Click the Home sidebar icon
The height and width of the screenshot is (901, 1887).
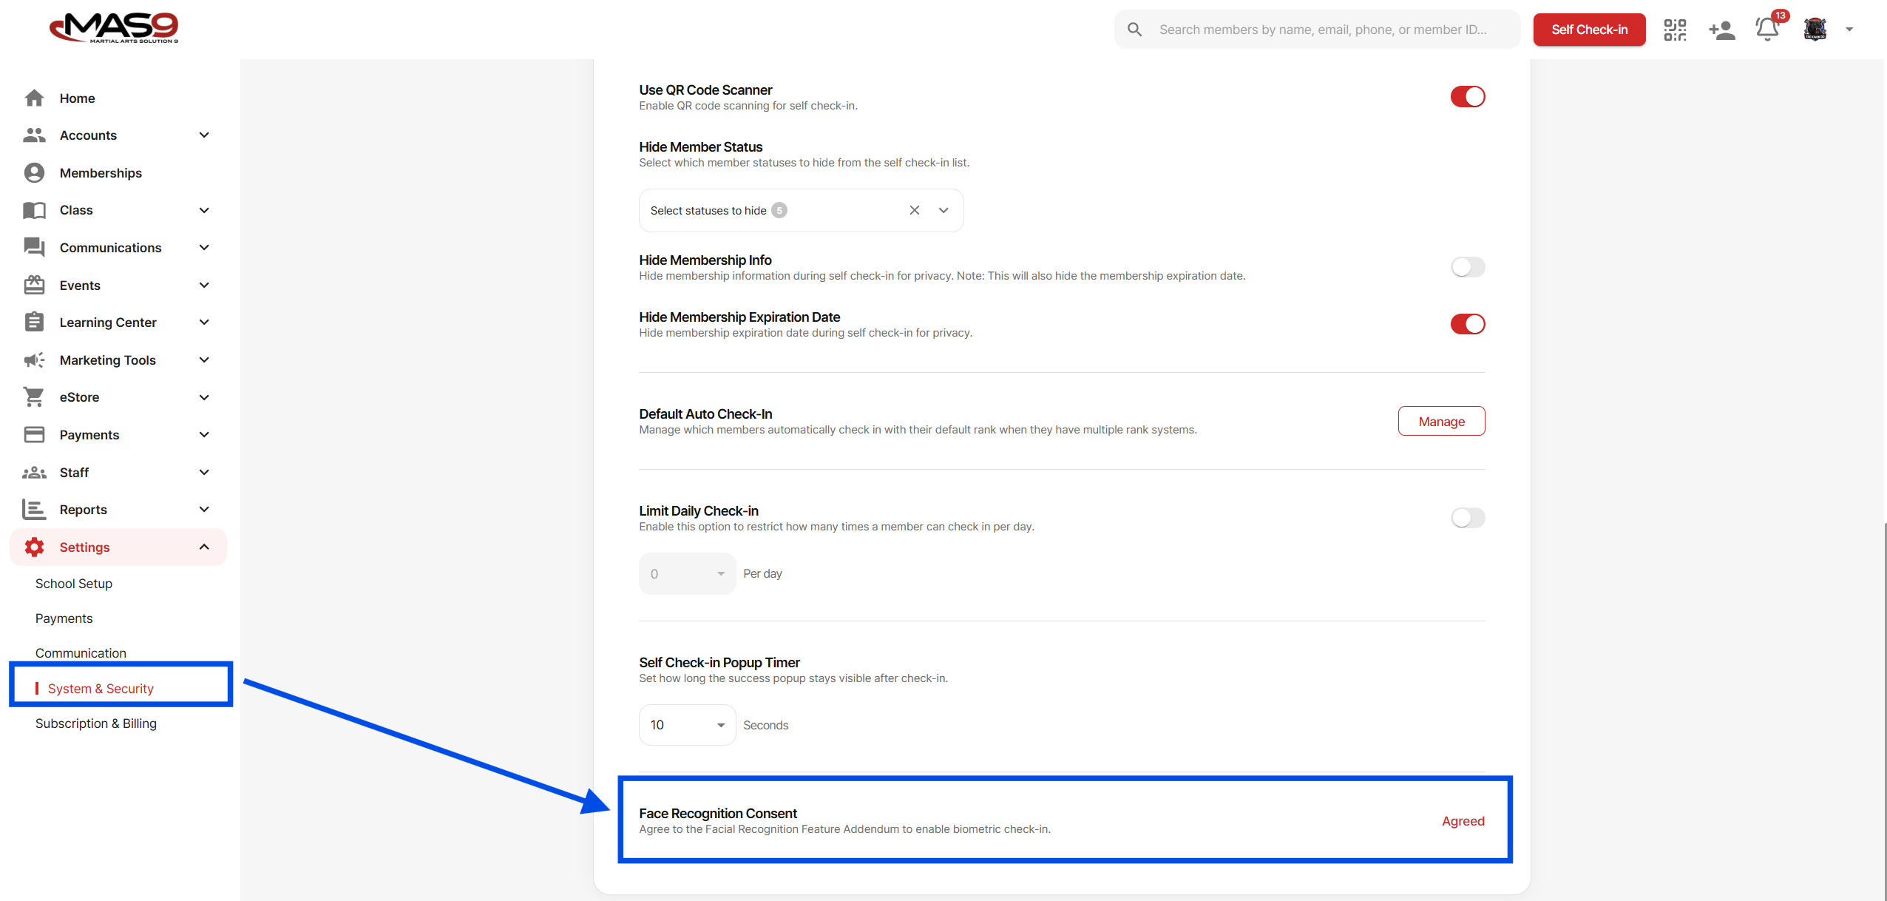click(x=34, y=98)
